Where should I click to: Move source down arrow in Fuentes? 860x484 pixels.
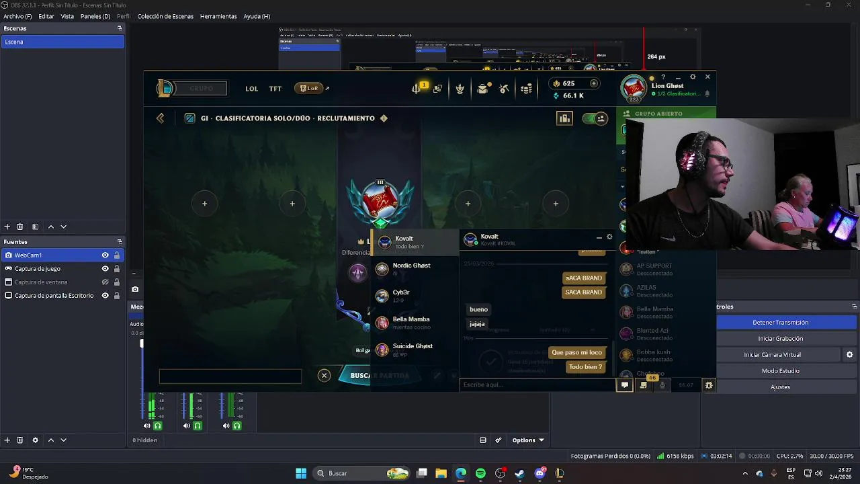(x=64, y=440)
